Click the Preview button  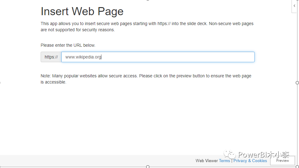tap(283, 160)
